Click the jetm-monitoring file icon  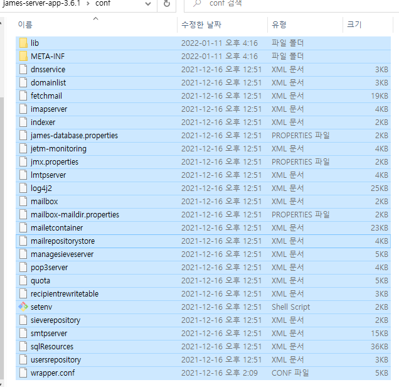coord(23,149)
